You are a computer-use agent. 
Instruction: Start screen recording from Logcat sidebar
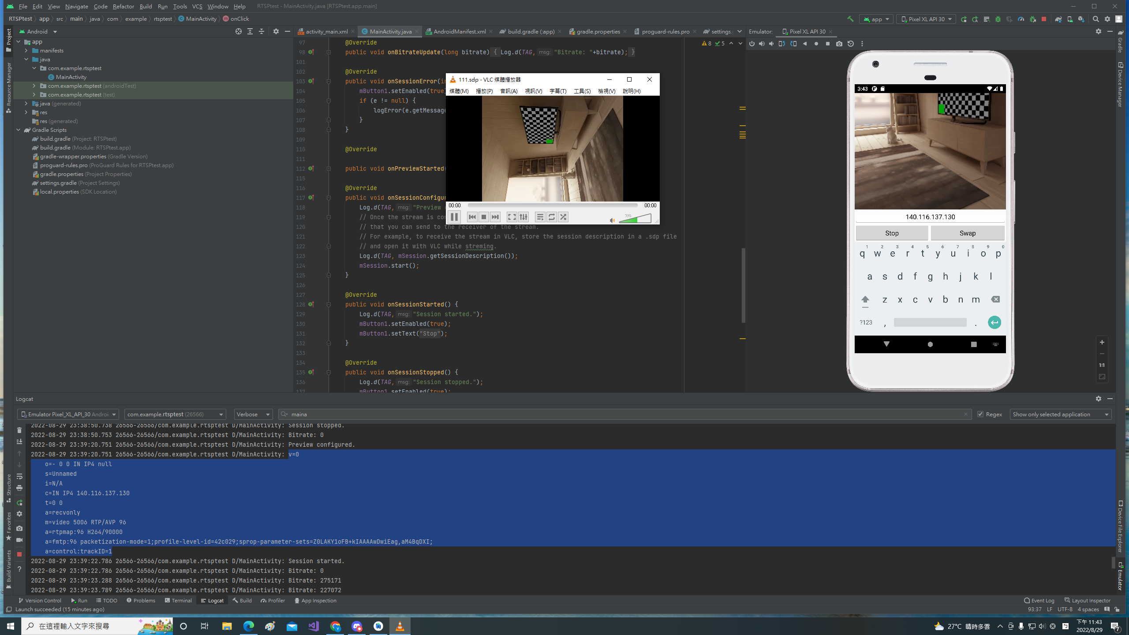pyautogui.click(x=19, y=539)
